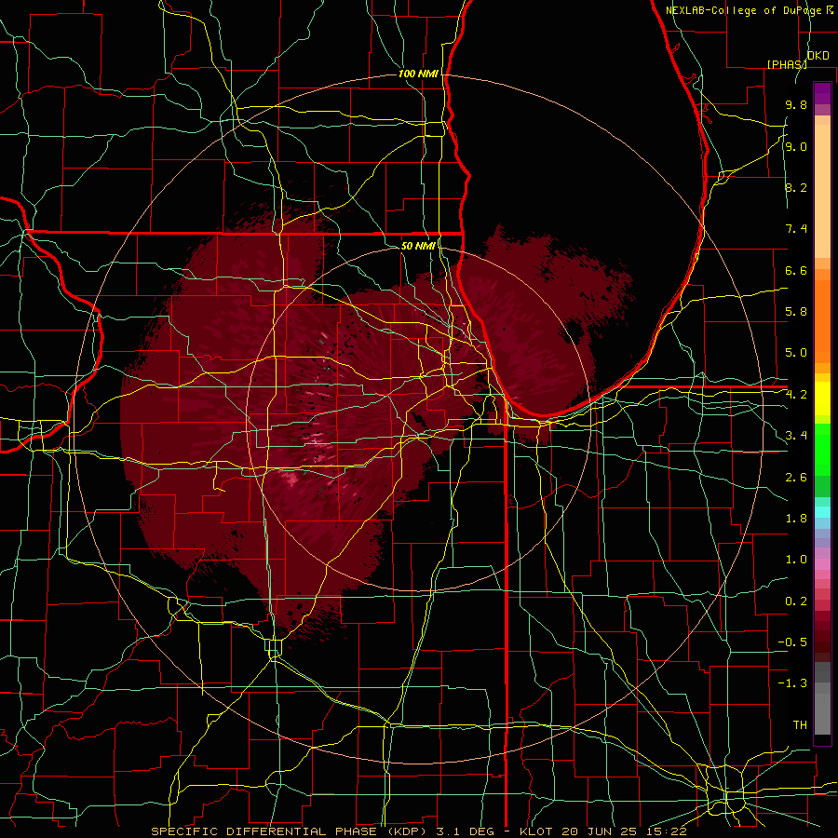Click the [PHAS] units label
This screenshot has width=838, height=838.
(787, 64)
